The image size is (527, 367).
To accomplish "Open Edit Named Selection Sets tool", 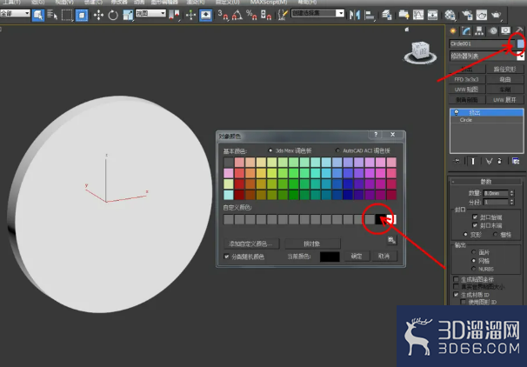I will click(x=283, y=15).
